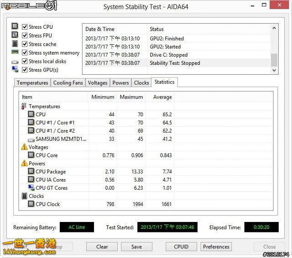The image size is (292, 258).
Task: Select the 'GPU2: Finished' log entry
Action: pos(177,38)
